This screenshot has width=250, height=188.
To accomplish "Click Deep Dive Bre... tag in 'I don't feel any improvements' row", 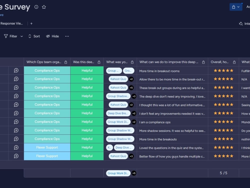I will [x=118, y=113].
